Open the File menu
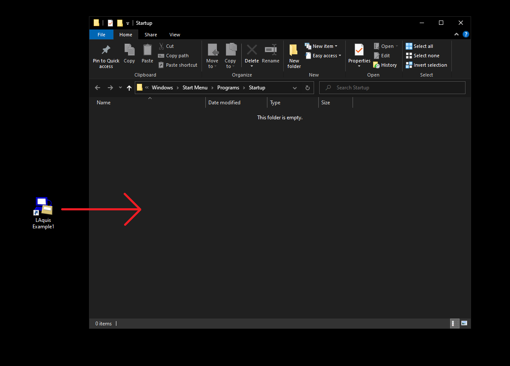Screen dimensions: 510x366 [101, 35]
